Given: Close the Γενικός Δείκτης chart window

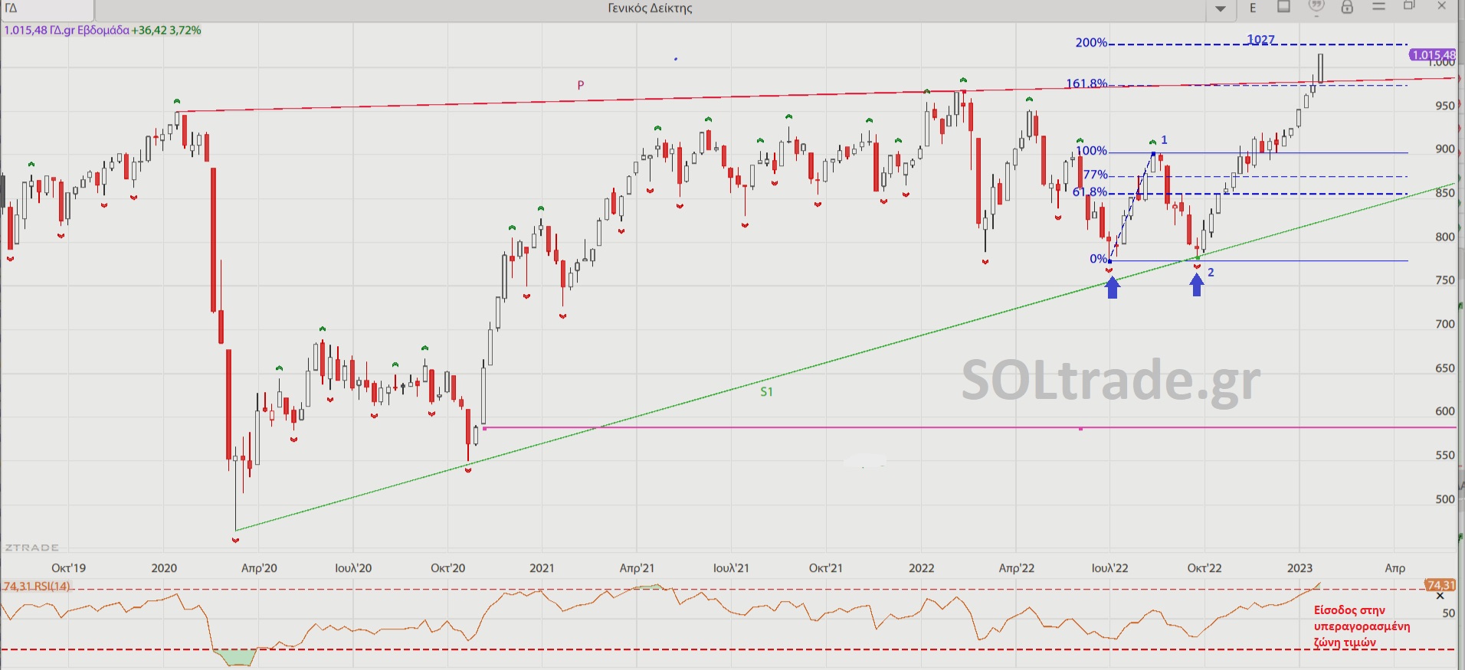Looking at the screenshot, I should click(1441, 6).
